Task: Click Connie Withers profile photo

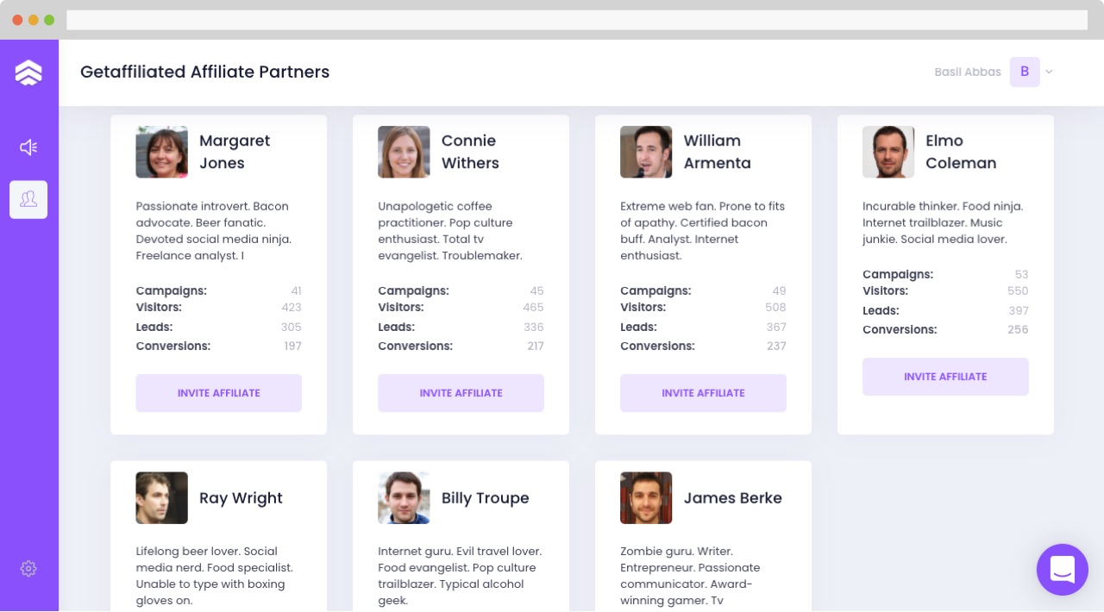Action: click(404, 153)
